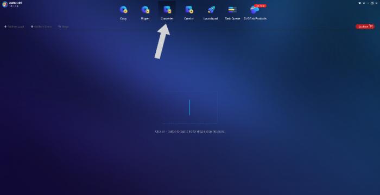
Task: Launch the Launchpad rocket icon
Action: coord(211,10)
